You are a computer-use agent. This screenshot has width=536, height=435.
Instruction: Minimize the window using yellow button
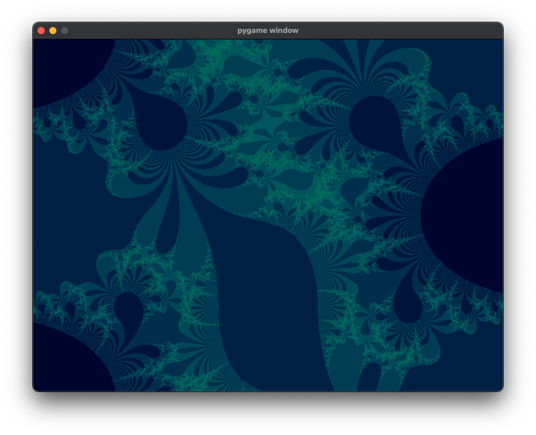pyautogui.click(x=52, y=30)
